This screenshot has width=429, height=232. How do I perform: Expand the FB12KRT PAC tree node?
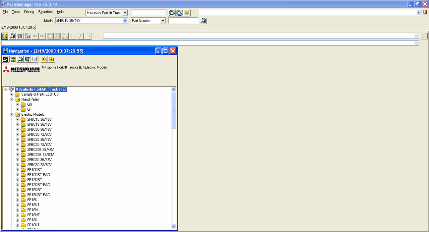(18, 185)
